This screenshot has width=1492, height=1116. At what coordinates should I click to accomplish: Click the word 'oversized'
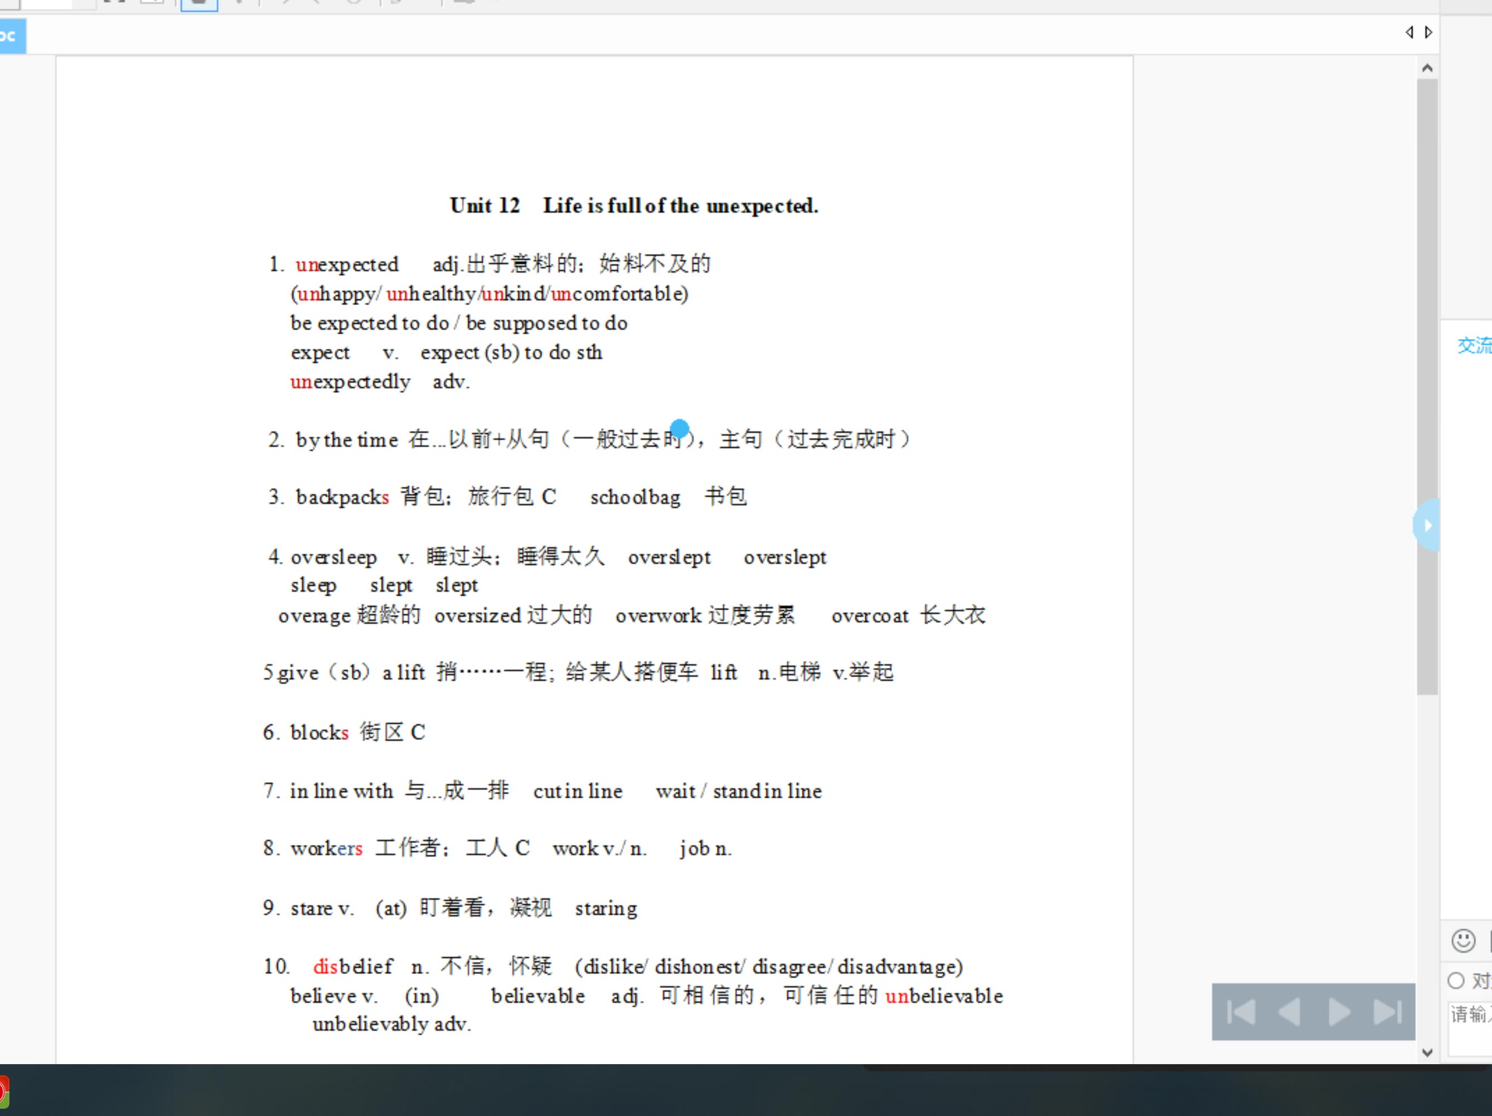[478, 615]
